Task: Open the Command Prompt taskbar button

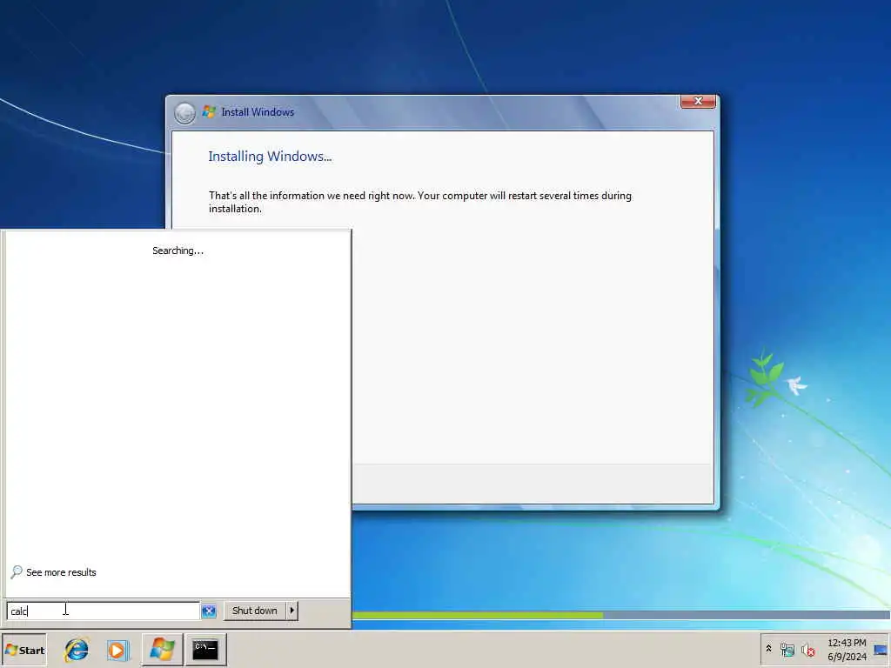Action: pyautogui.click(x=205, y=649)
